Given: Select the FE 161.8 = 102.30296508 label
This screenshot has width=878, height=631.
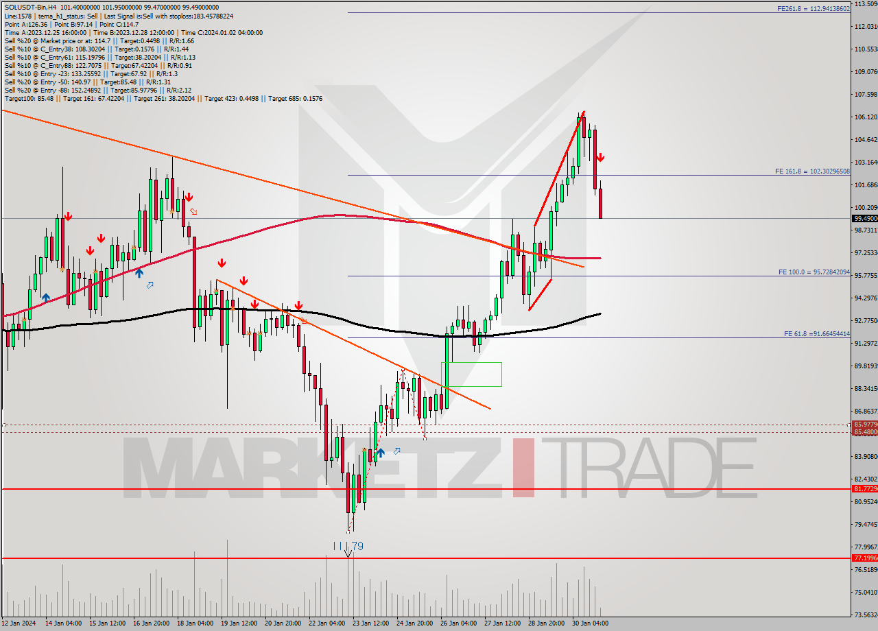Looking at the screenshot, I should tap(812, 171).
